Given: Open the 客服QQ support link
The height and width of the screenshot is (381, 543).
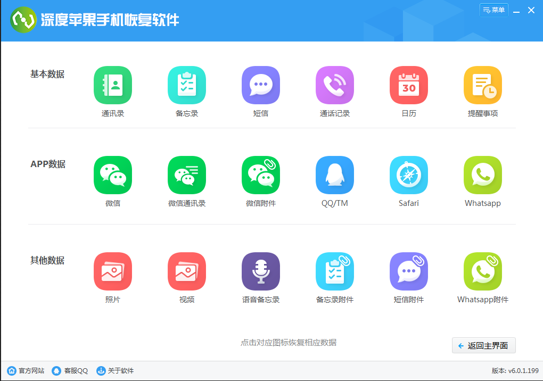Looking at the screenshot, I should coord(70,370).
